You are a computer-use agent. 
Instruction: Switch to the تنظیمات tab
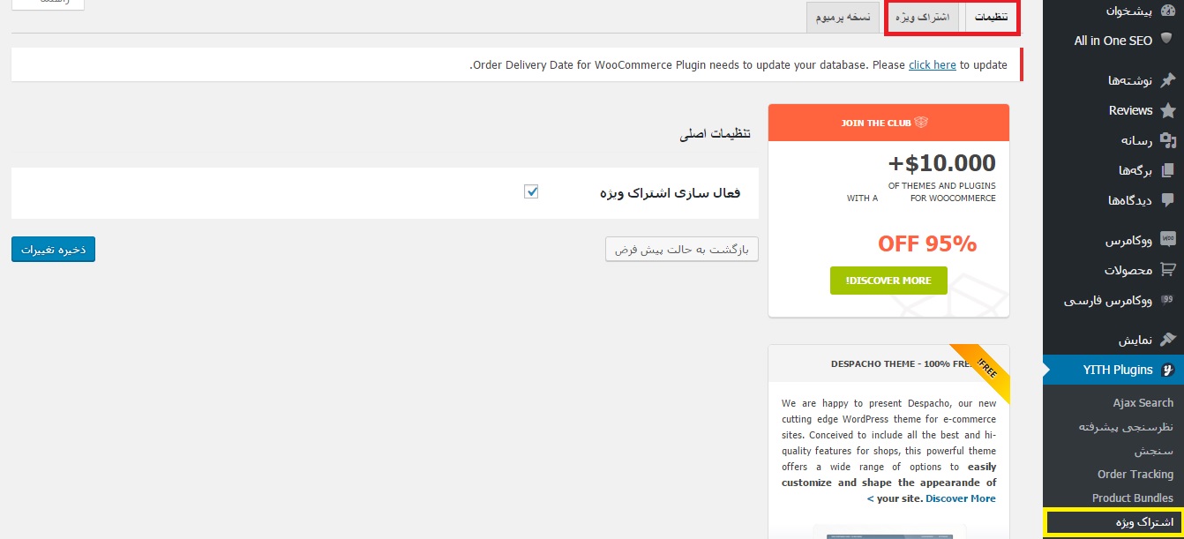point(992,17)
